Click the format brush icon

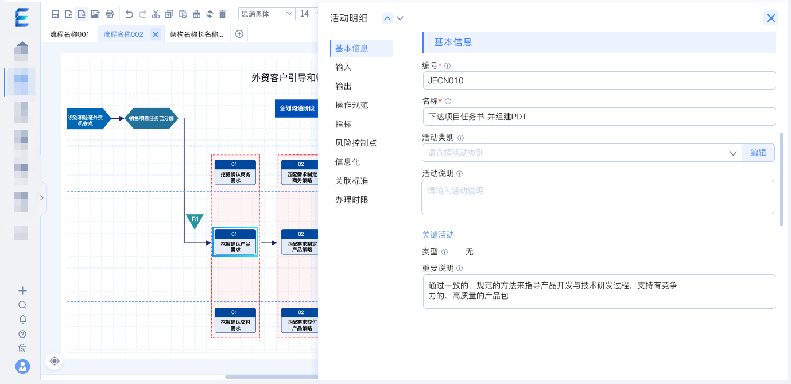click(196, 14)
